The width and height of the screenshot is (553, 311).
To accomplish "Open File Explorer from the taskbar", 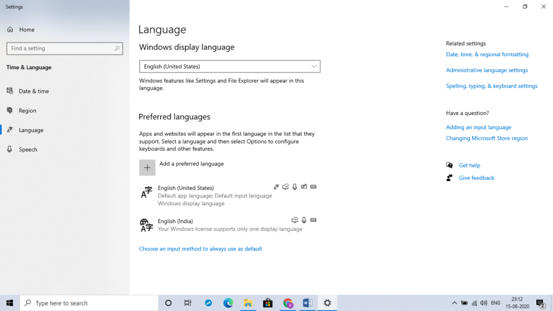I will tap(247, 303).
